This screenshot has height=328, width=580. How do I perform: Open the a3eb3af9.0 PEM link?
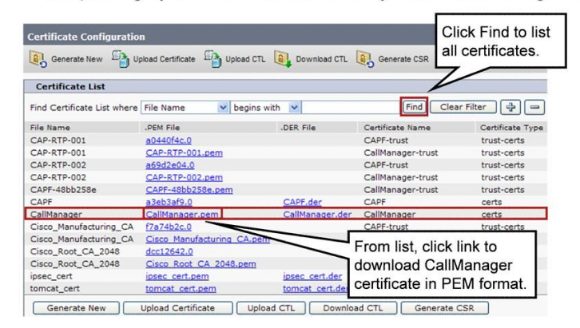coord(169,202)
